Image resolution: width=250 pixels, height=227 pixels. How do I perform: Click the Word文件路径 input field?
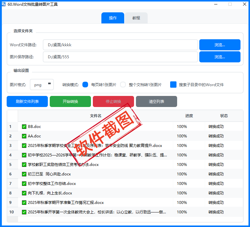(120, 45)
